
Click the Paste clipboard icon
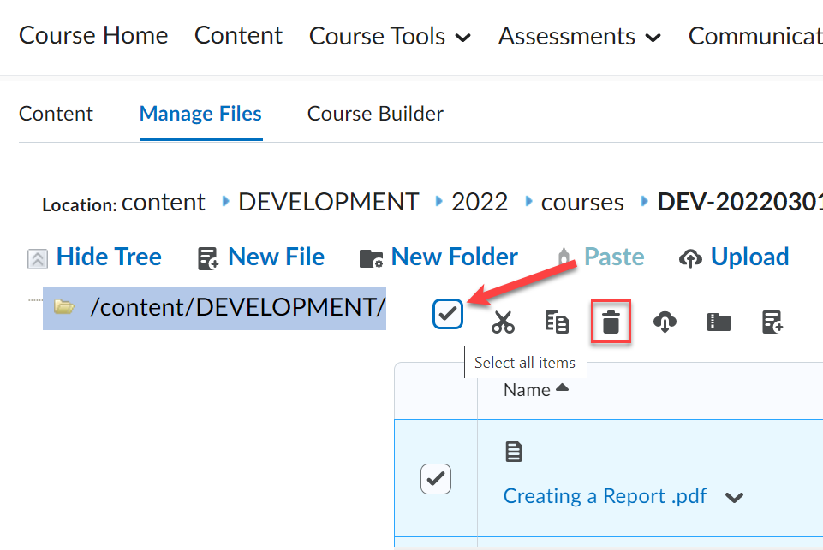[564, 257]
